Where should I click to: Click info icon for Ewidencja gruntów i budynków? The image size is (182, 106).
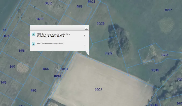pyautogui.click(x=33, y=34)
